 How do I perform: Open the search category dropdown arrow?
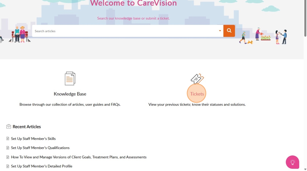[220, 31]
